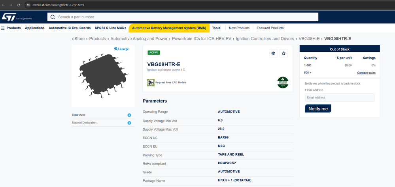Go to Featured Products
This screenshot has width=395, height=187.
coord(270,28)
